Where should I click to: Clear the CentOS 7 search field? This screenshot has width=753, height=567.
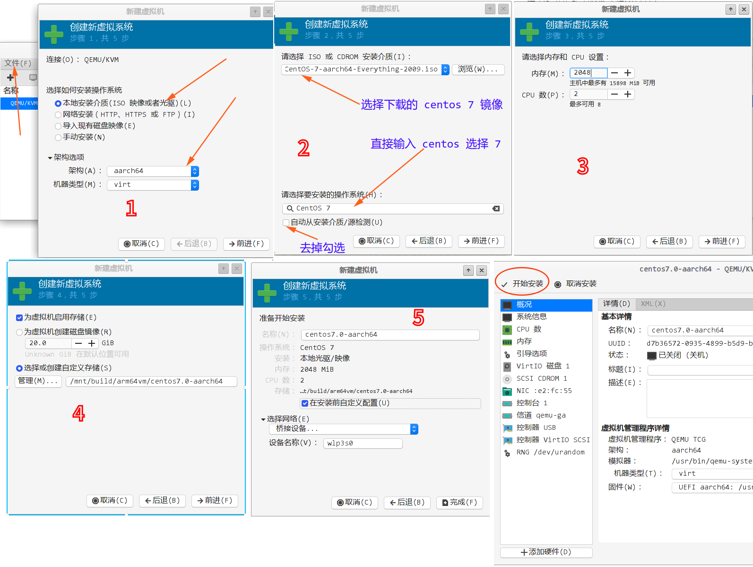coord(496,209)
